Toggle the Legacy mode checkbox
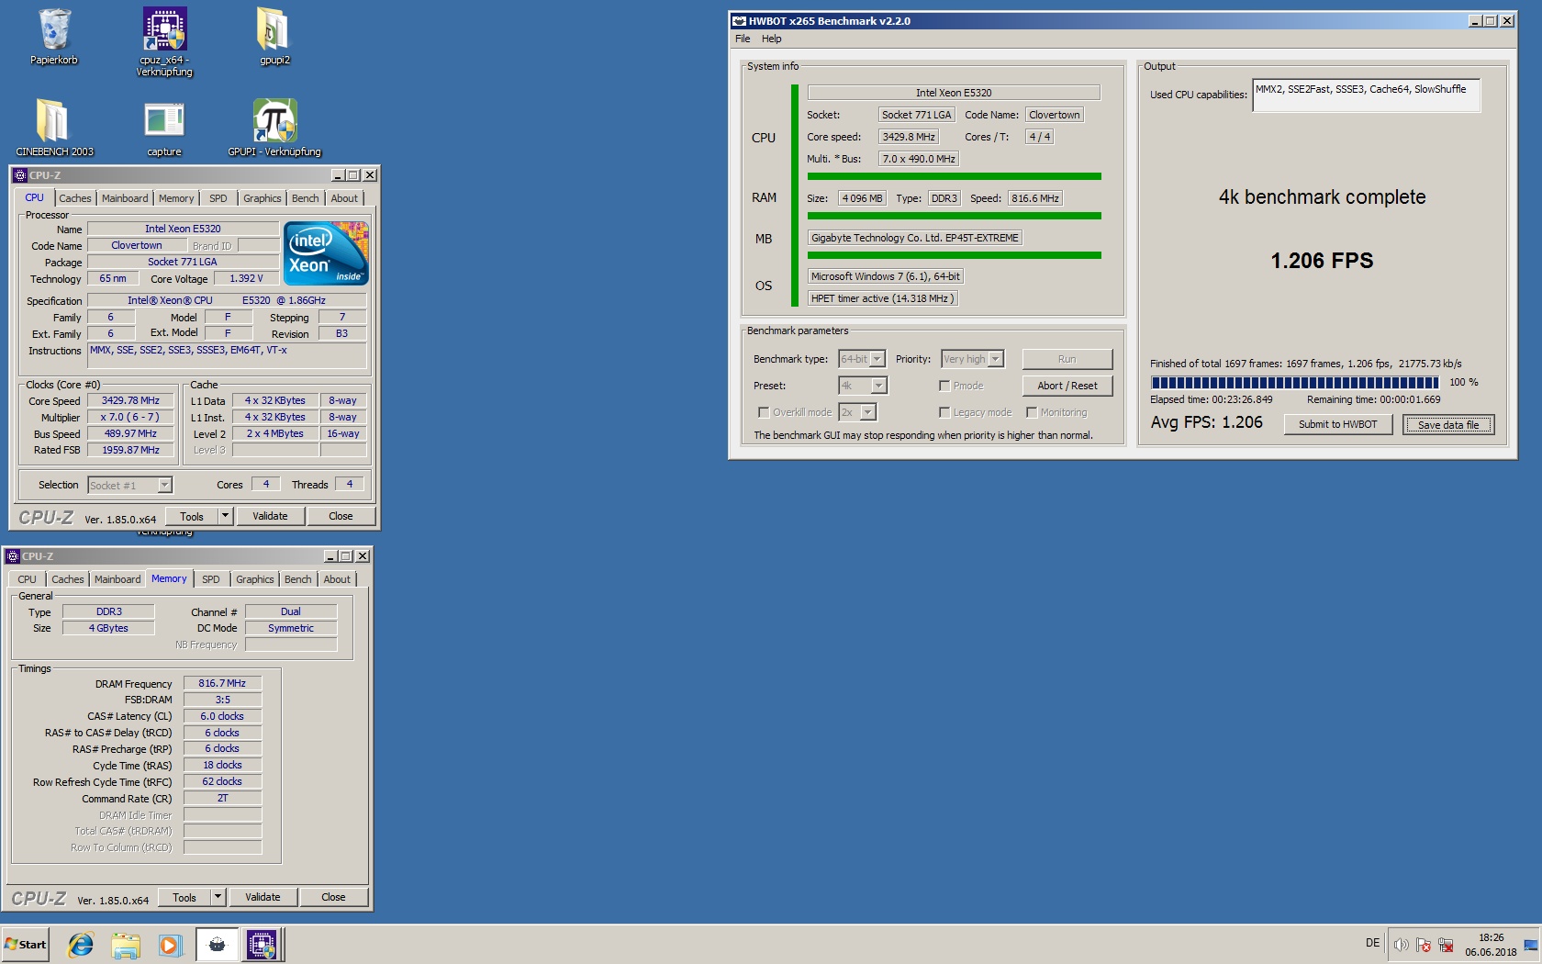Screen dimensions: 1542x964 point(944,412)
